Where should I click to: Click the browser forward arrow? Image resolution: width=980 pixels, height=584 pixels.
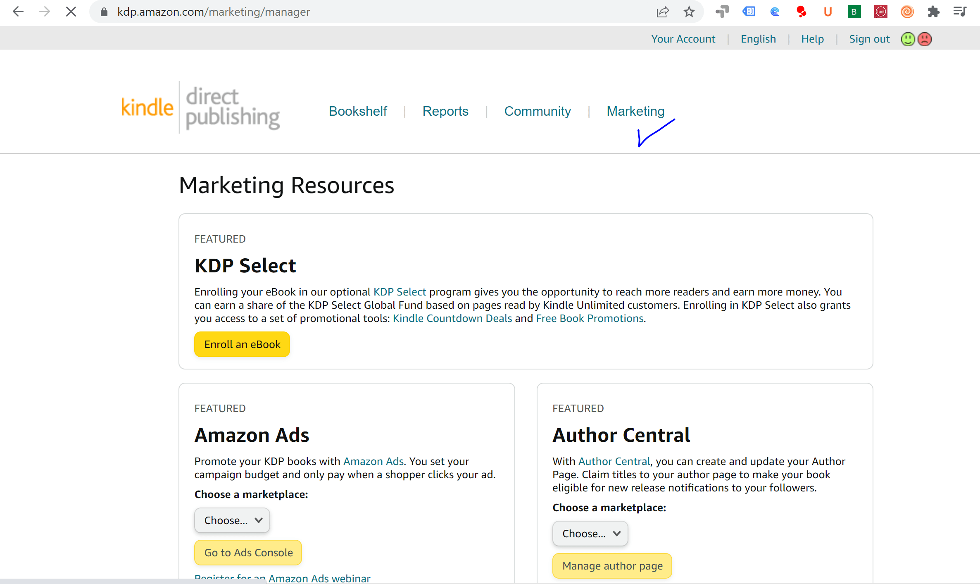45,12
